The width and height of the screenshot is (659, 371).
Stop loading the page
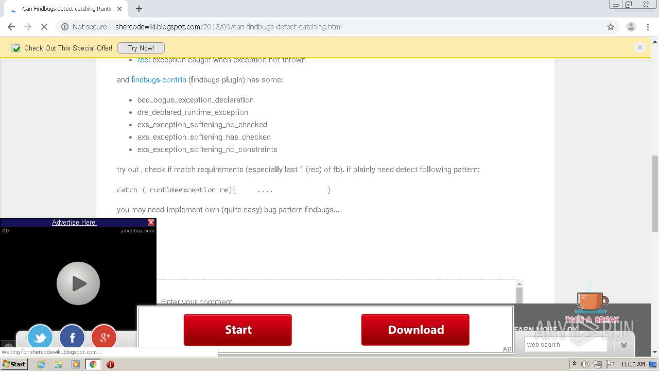tap(44, 27)
